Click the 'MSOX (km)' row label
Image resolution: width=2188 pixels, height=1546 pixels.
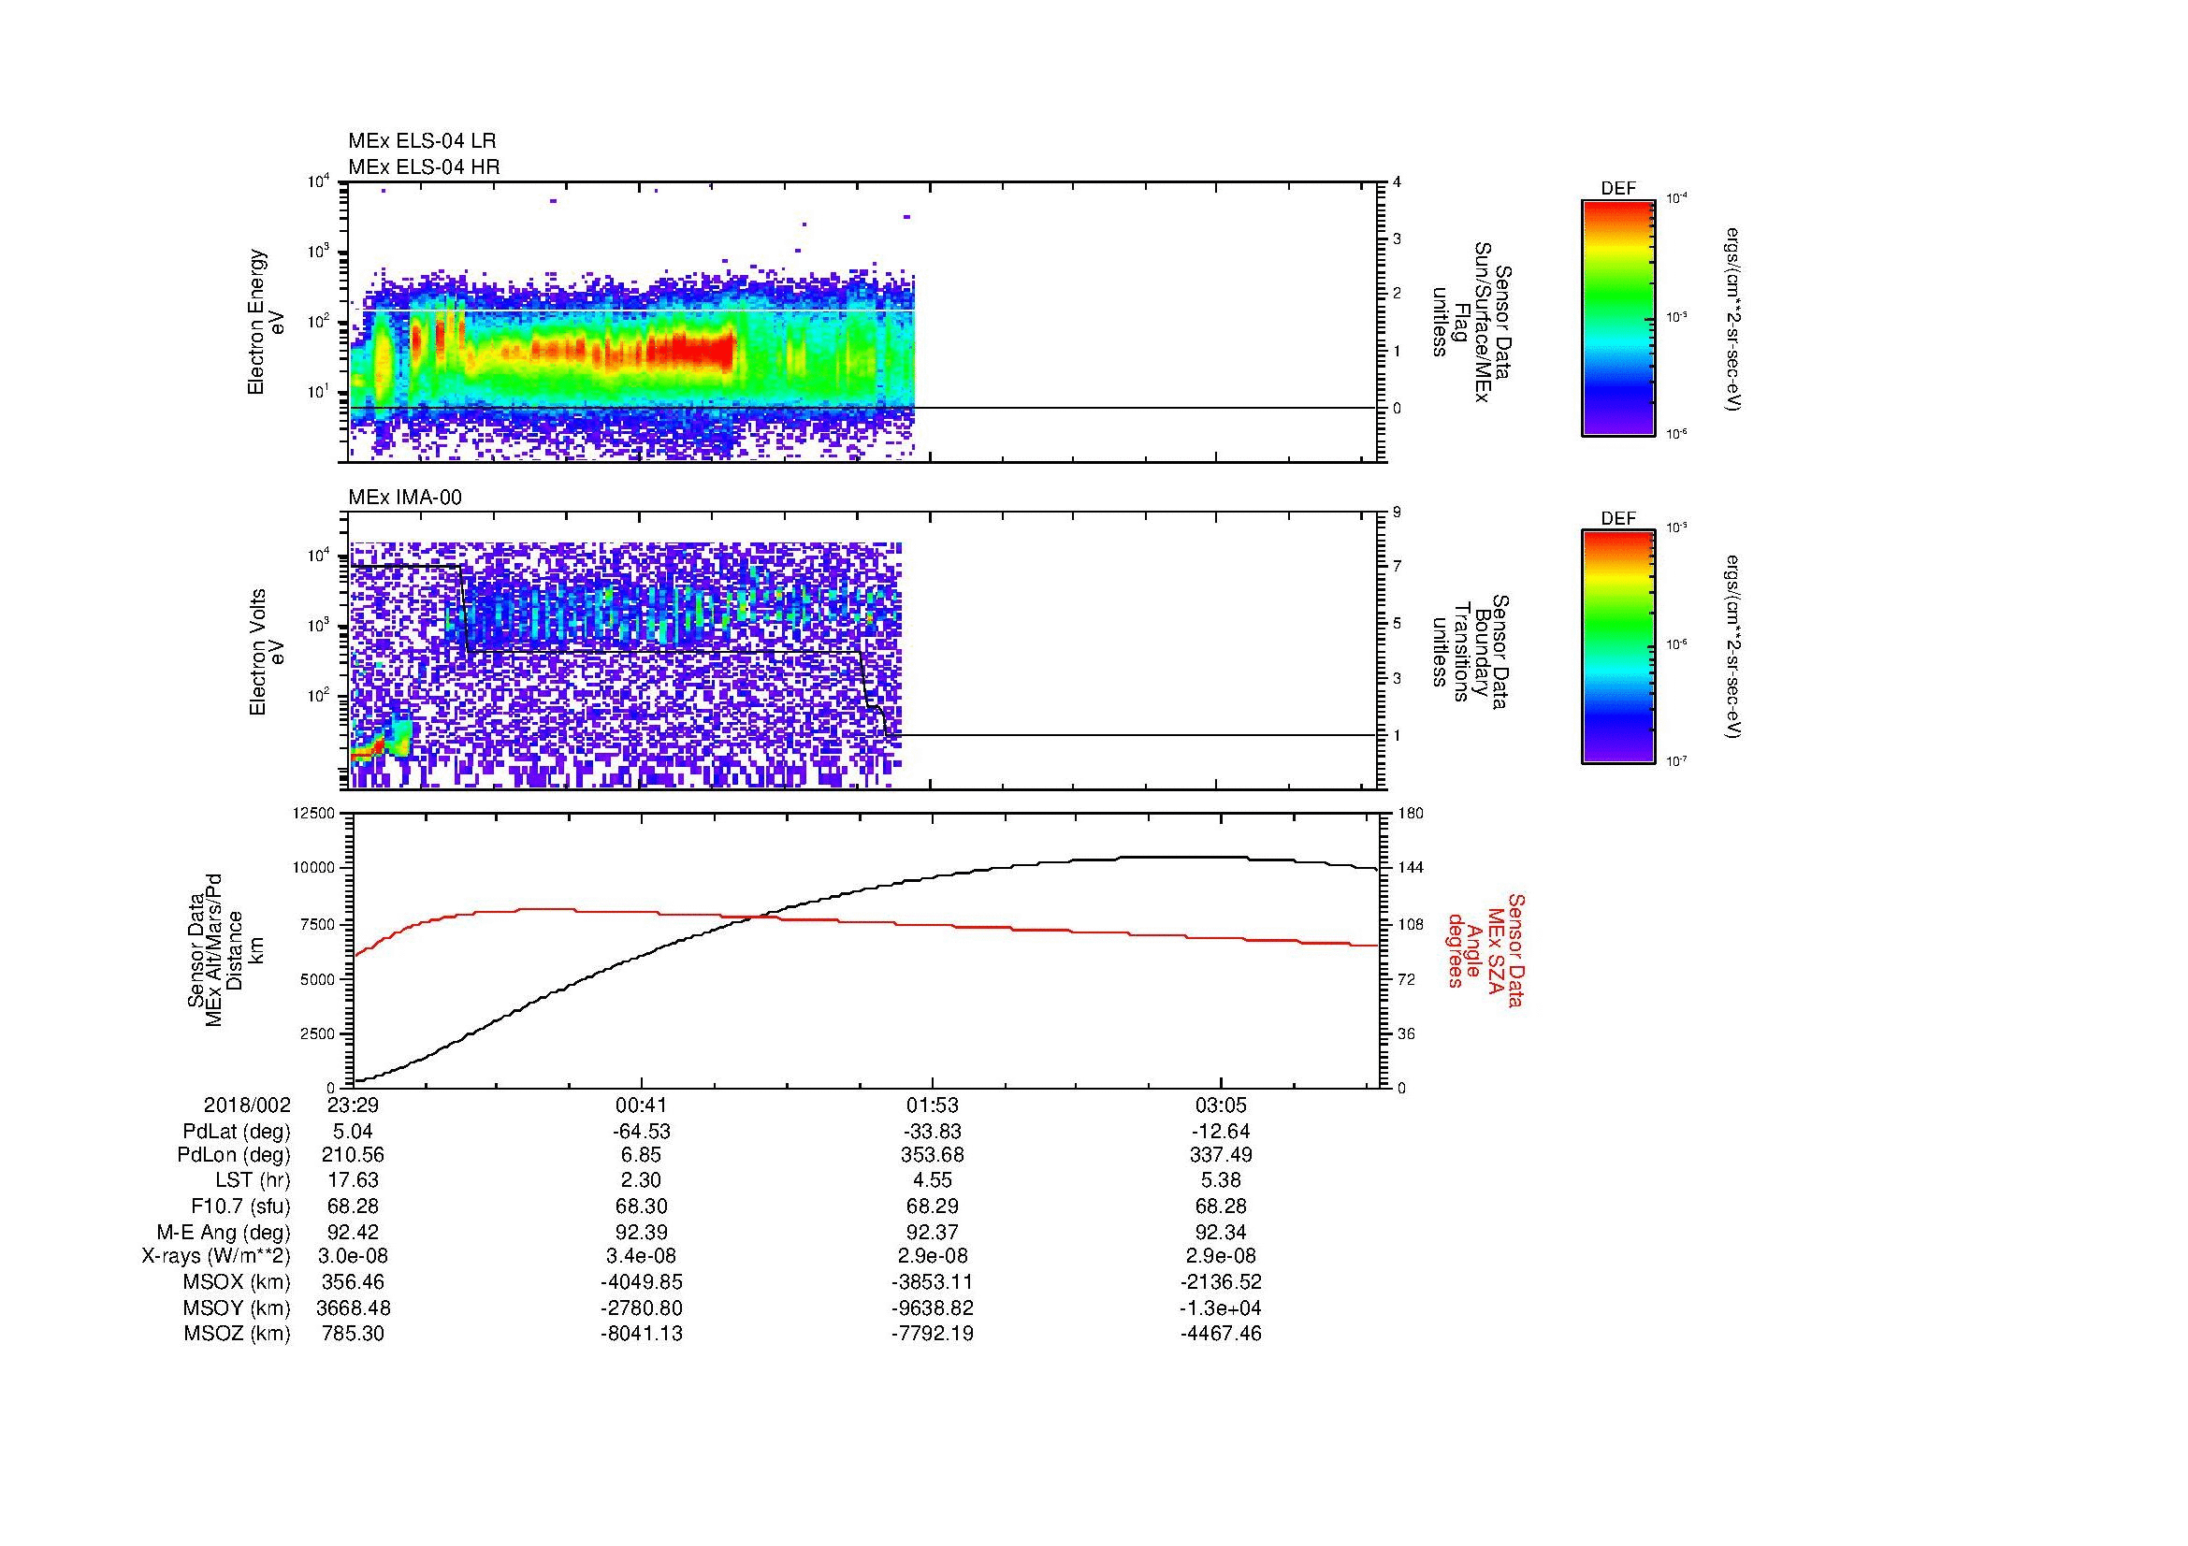coord(237,1283)
